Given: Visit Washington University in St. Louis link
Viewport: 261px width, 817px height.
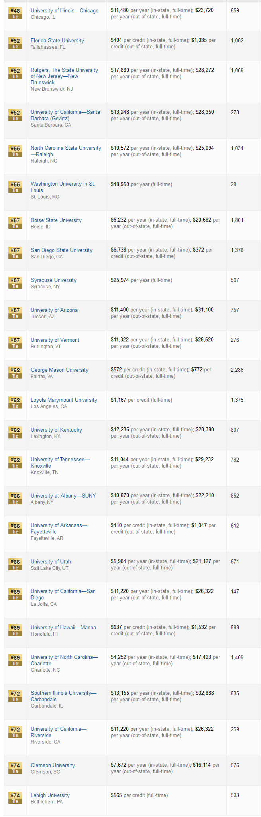Looking at the screenshot, I should pyautogui.click(x=63, y=187).
